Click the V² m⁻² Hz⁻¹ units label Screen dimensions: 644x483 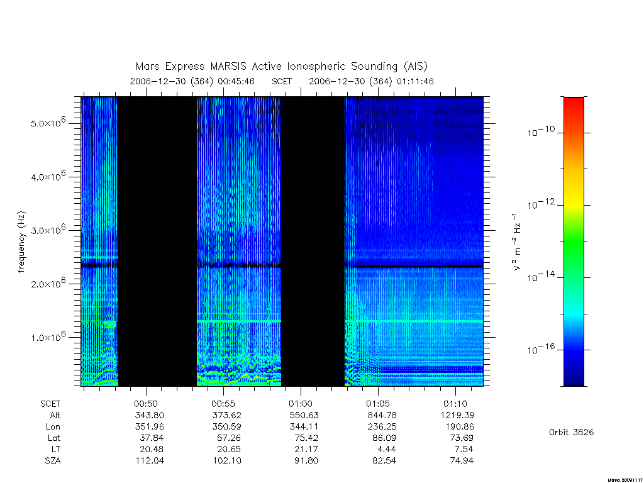click(517, 242)
